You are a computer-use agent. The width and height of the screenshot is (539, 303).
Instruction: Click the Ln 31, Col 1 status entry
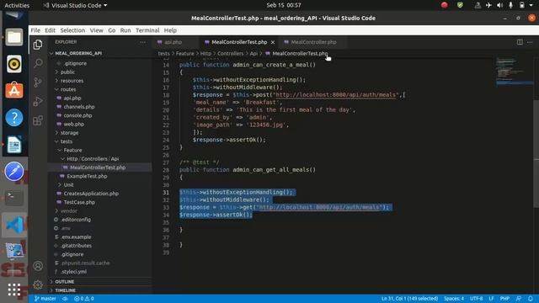pos(409,299)
